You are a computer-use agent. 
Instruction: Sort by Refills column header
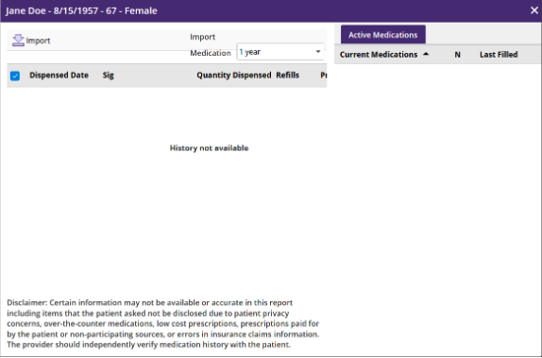point(288,75)
